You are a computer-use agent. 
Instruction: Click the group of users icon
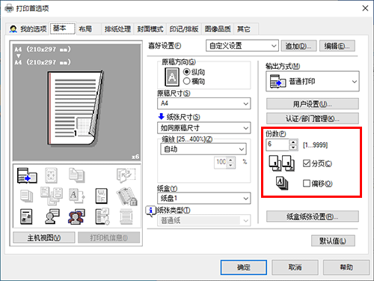coord(76,217)
